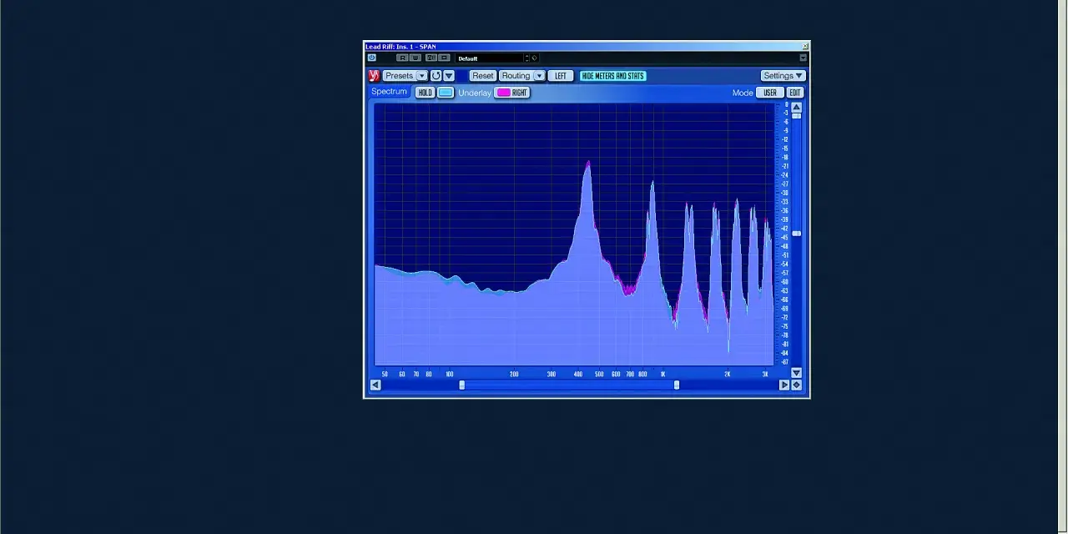Toggle the host Read automation R button
The height and width of the screenshot is (534, 1068).
[x=402, y=58]
